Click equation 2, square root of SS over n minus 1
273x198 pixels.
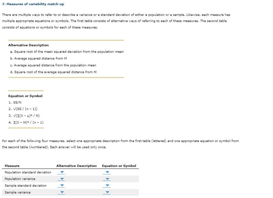click(x=24, y=109)
